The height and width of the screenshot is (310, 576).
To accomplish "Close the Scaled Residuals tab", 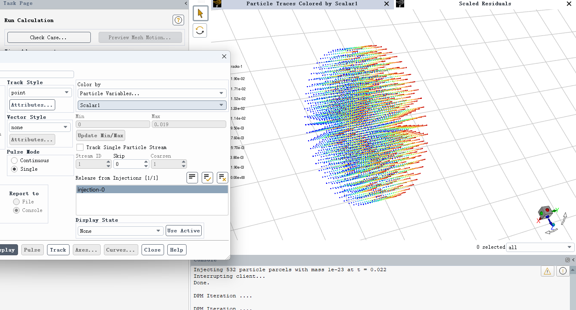I will click(x=569, y=4).
